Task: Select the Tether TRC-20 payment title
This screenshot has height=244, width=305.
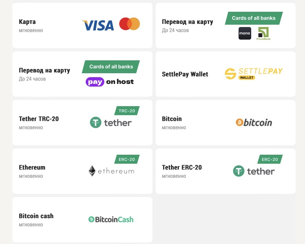Action: tap(39, 119)
